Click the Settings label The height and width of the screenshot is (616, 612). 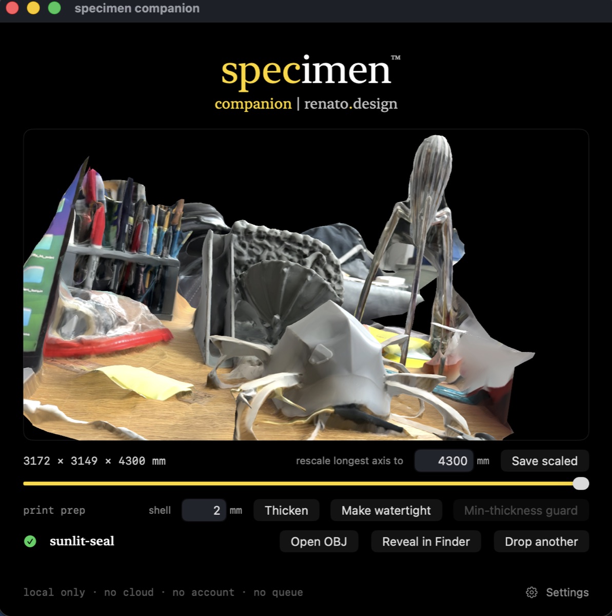click(x=567, y=592)
